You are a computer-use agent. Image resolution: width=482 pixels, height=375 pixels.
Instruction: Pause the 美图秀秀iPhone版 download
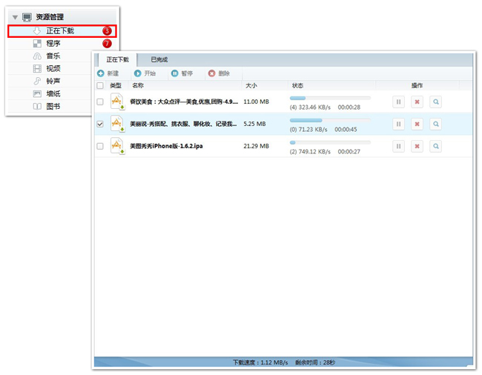pos(398,146)
